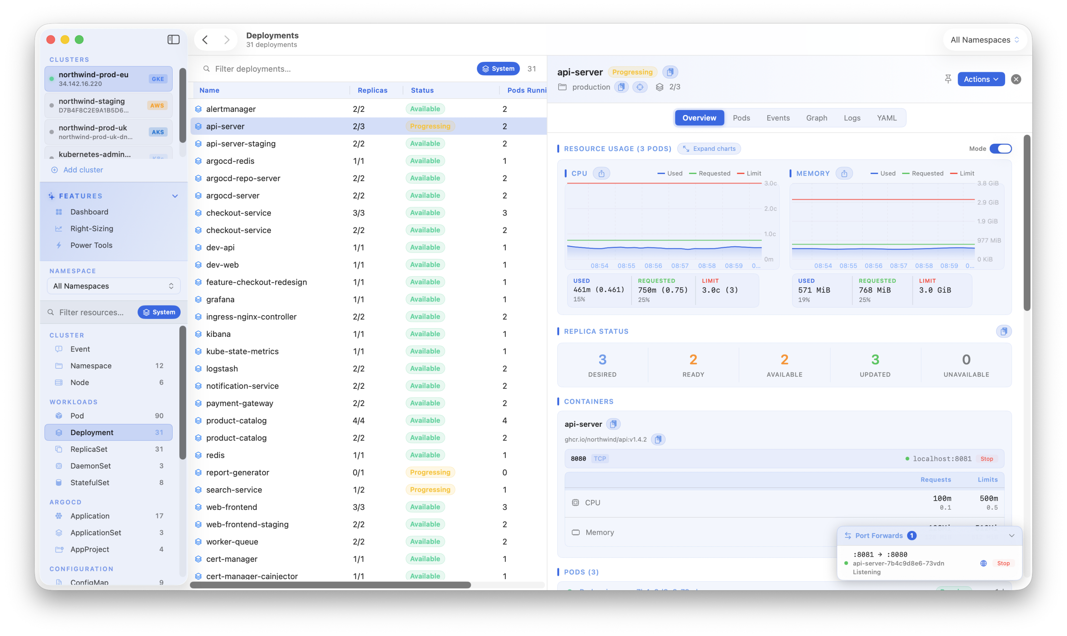Click the detail panel vertical scrollbar
This screenshot has width=1067, height=636.
tap(1027, 223)
